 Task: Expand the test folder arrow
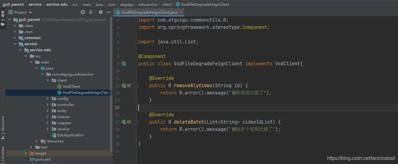click(31, 147)
